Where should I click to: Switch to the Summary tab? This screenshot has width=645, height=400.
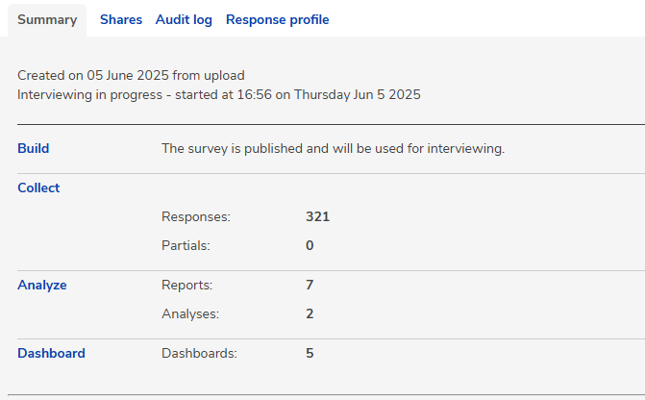[x=47, y=20]
